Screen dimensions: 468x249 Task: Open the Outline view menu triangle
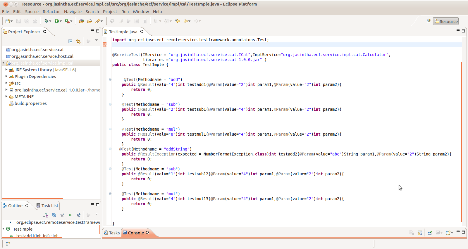pyautogui.click(x=97, y=214)
